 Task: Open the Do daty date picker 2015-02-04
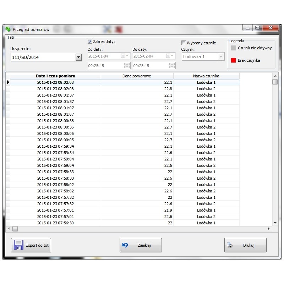click(154, 56)
